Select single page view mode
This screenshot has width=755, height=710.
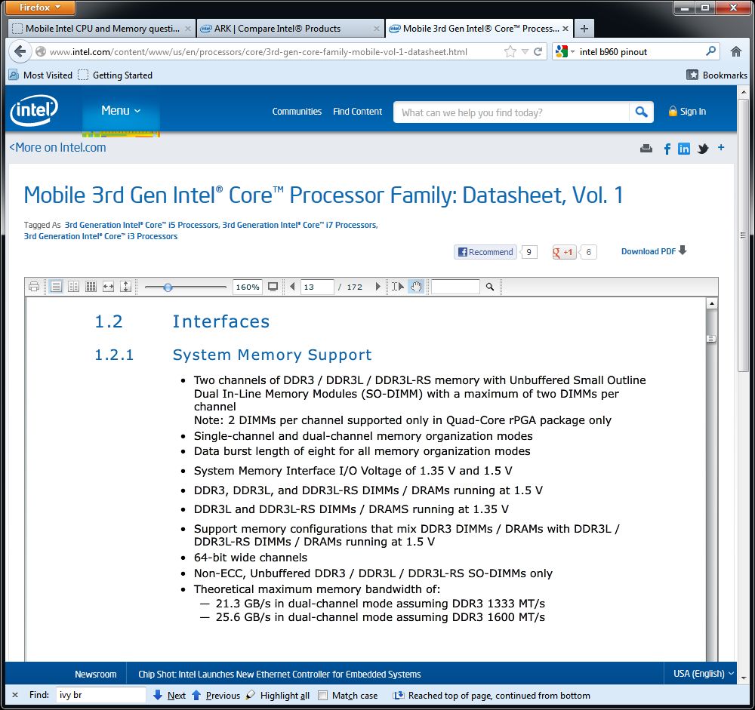pos(56,287)
